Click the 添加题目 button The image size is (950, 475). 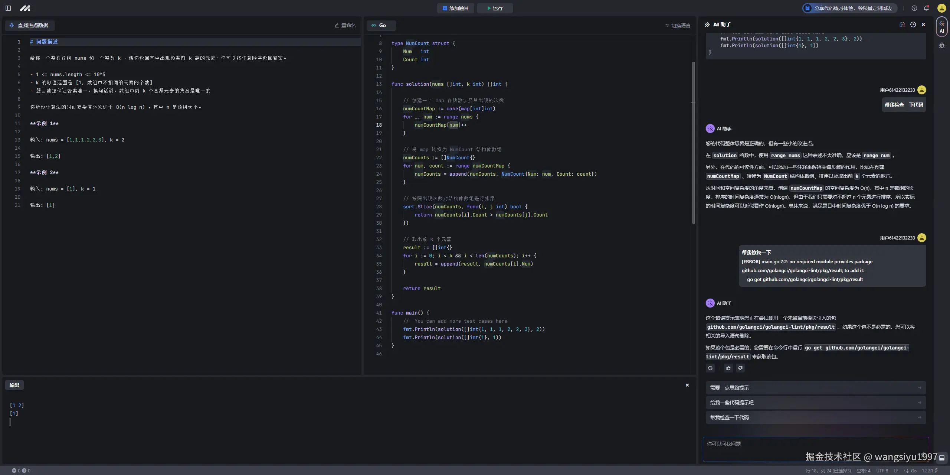click(x=455, y=8)
